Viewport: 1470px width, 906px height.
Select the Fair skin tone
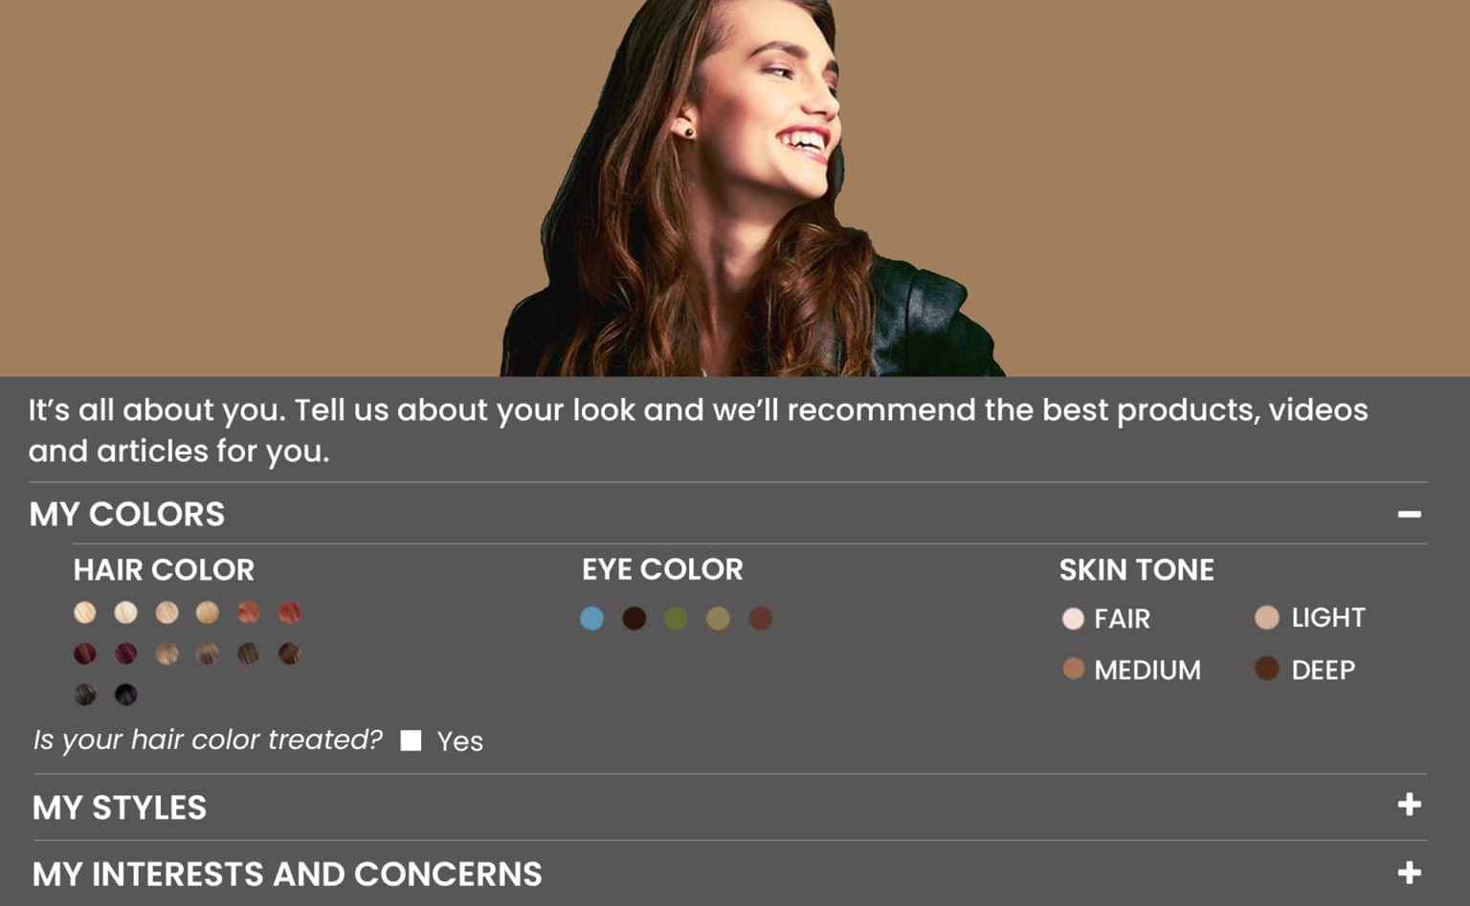point(1073,619)
